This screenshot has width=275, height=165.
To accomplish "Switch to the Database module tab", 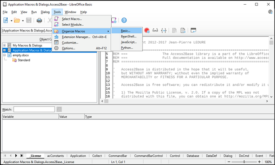I will click(x=193, y=156).
